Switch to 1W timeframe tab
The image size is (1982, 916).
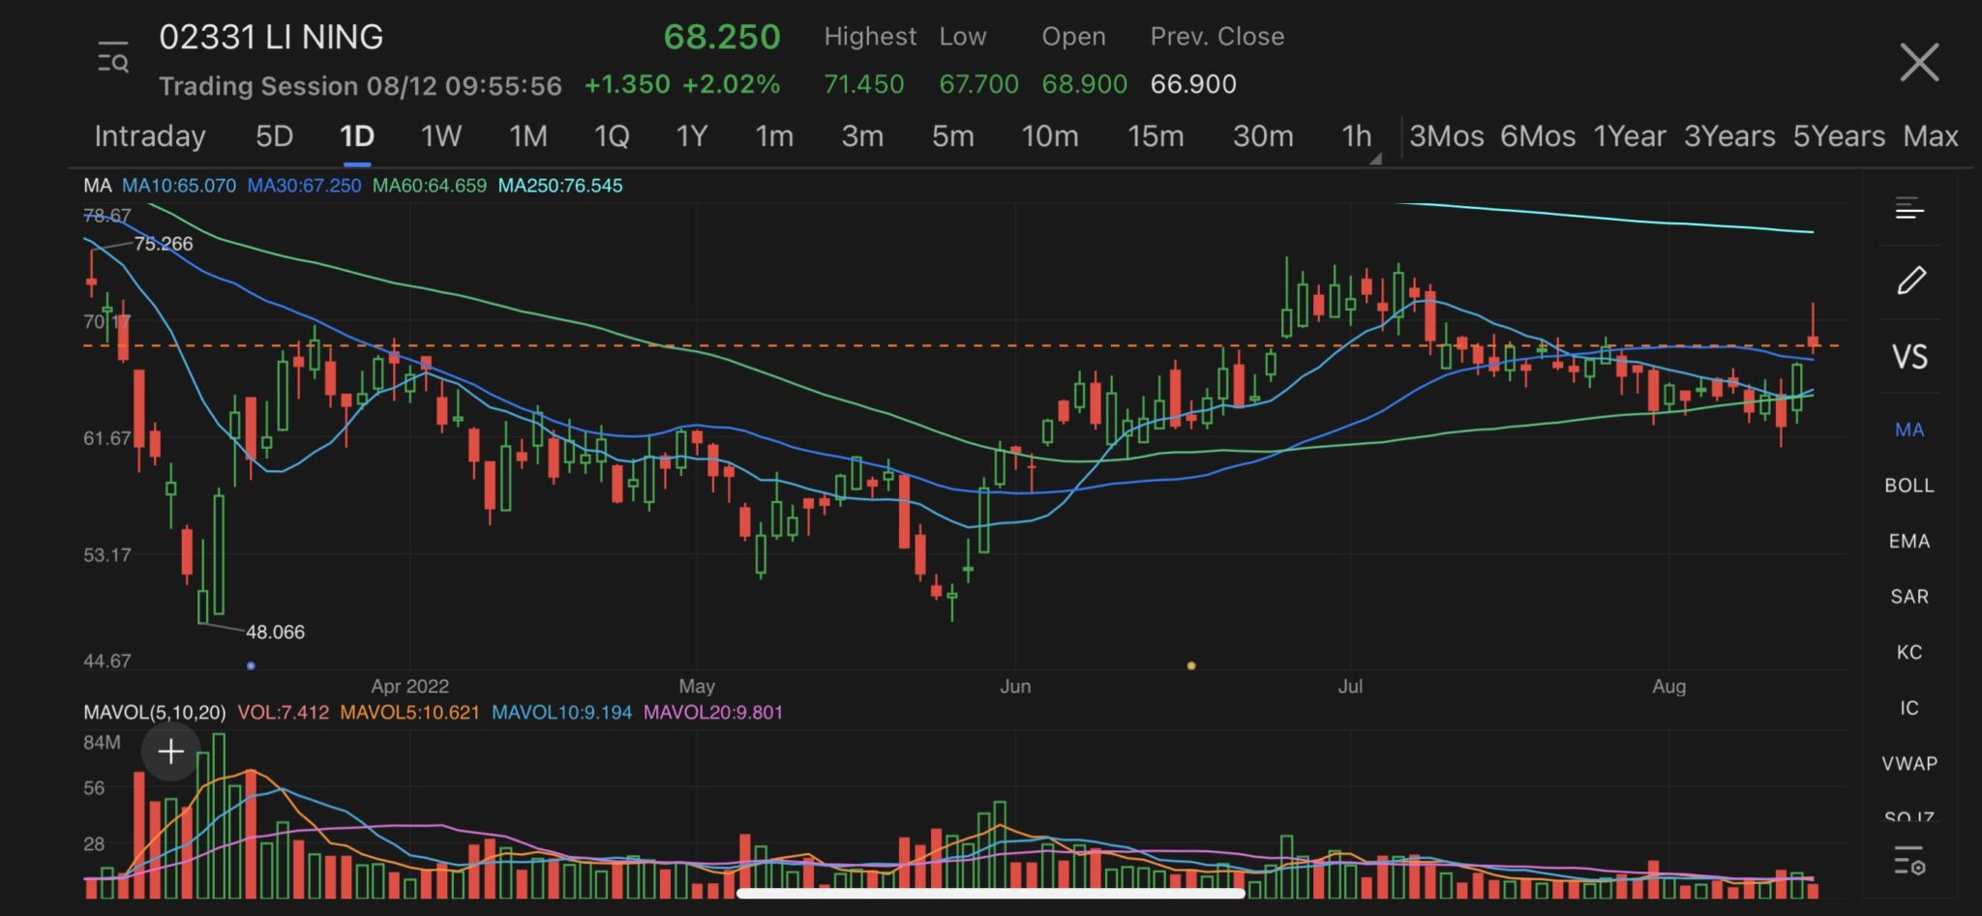click(x=440, y=135)
